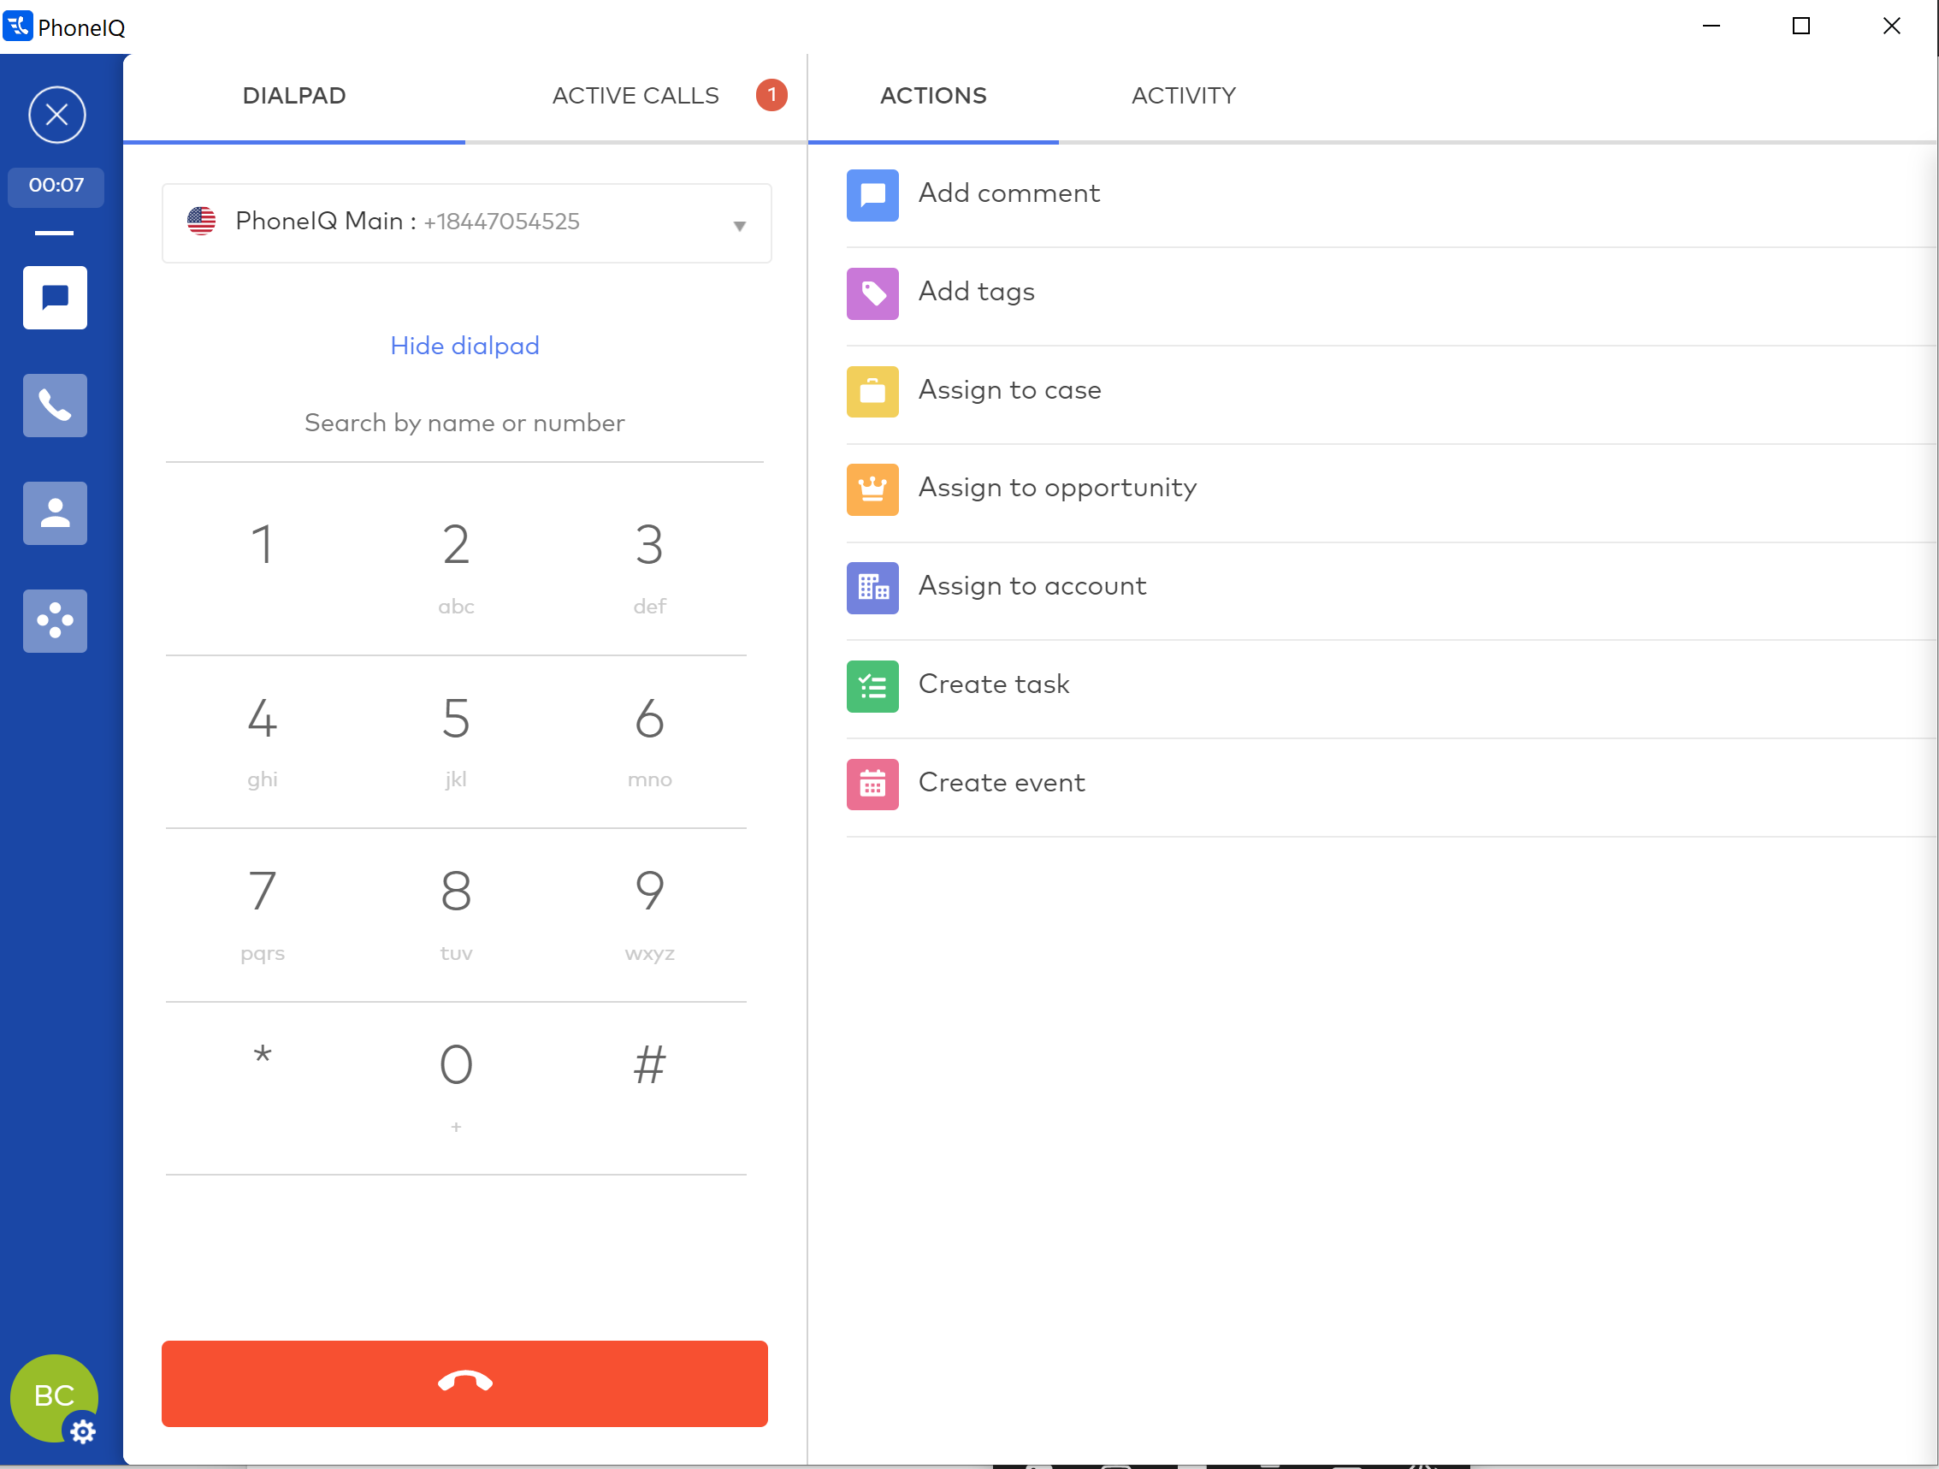
Task: Dial digit 4 ghi on the dialpad
Action: 262,742
